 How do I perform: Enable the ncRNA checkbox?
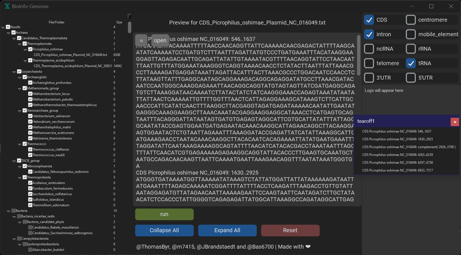coord(369,49)
